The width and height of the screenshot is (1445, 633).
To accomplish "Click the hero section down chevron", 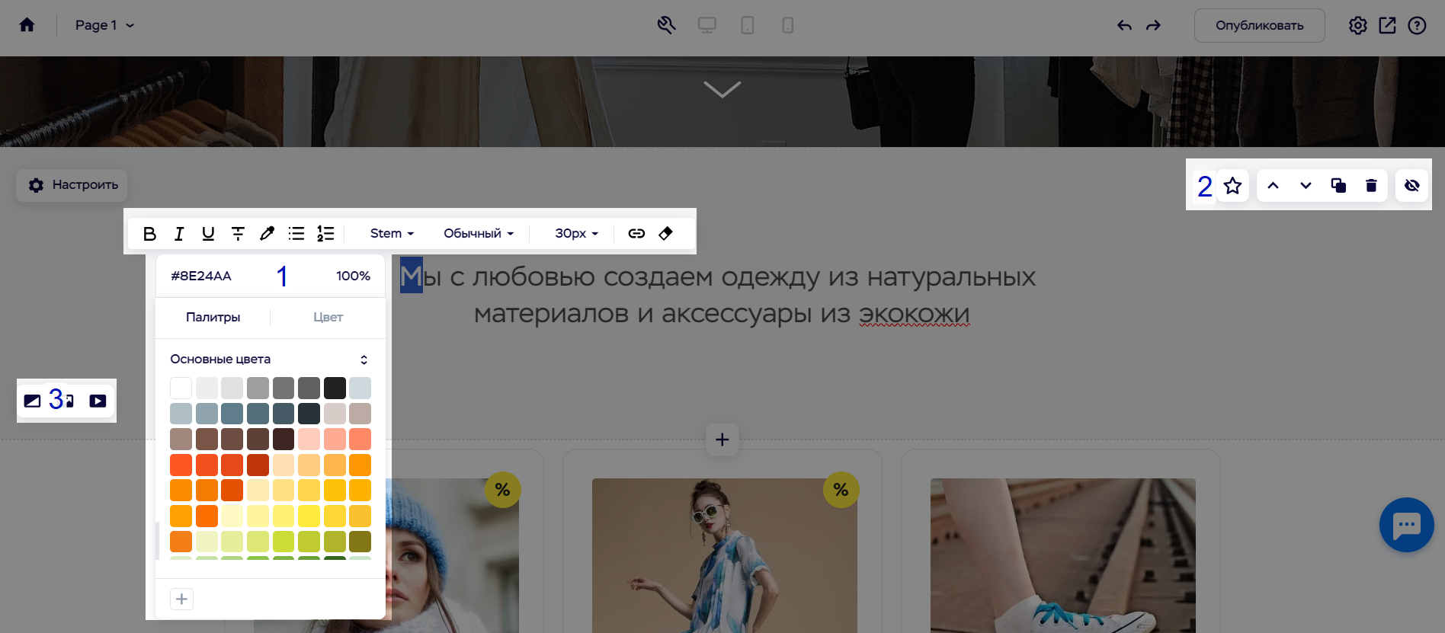I will (722, 89).
